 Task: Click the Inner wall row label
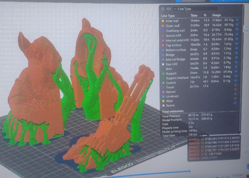172,21
